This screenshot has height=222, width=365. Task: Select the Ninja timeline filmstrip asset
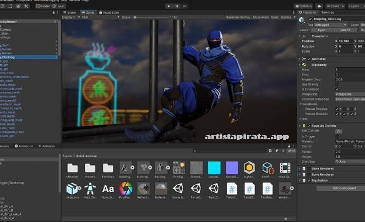pos(285,168)
